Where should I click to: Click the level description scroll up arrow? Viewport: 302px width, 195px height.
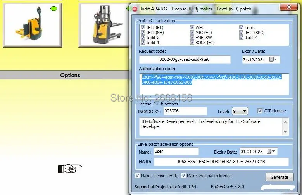point(285,122)
